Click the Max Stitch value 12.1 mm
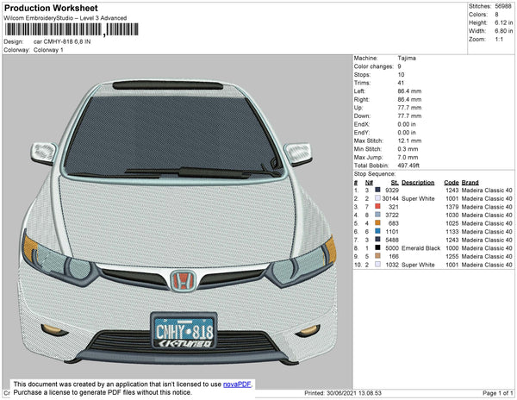Image resolution: width=517 pixels, height=400 pixels. point(409,141)
